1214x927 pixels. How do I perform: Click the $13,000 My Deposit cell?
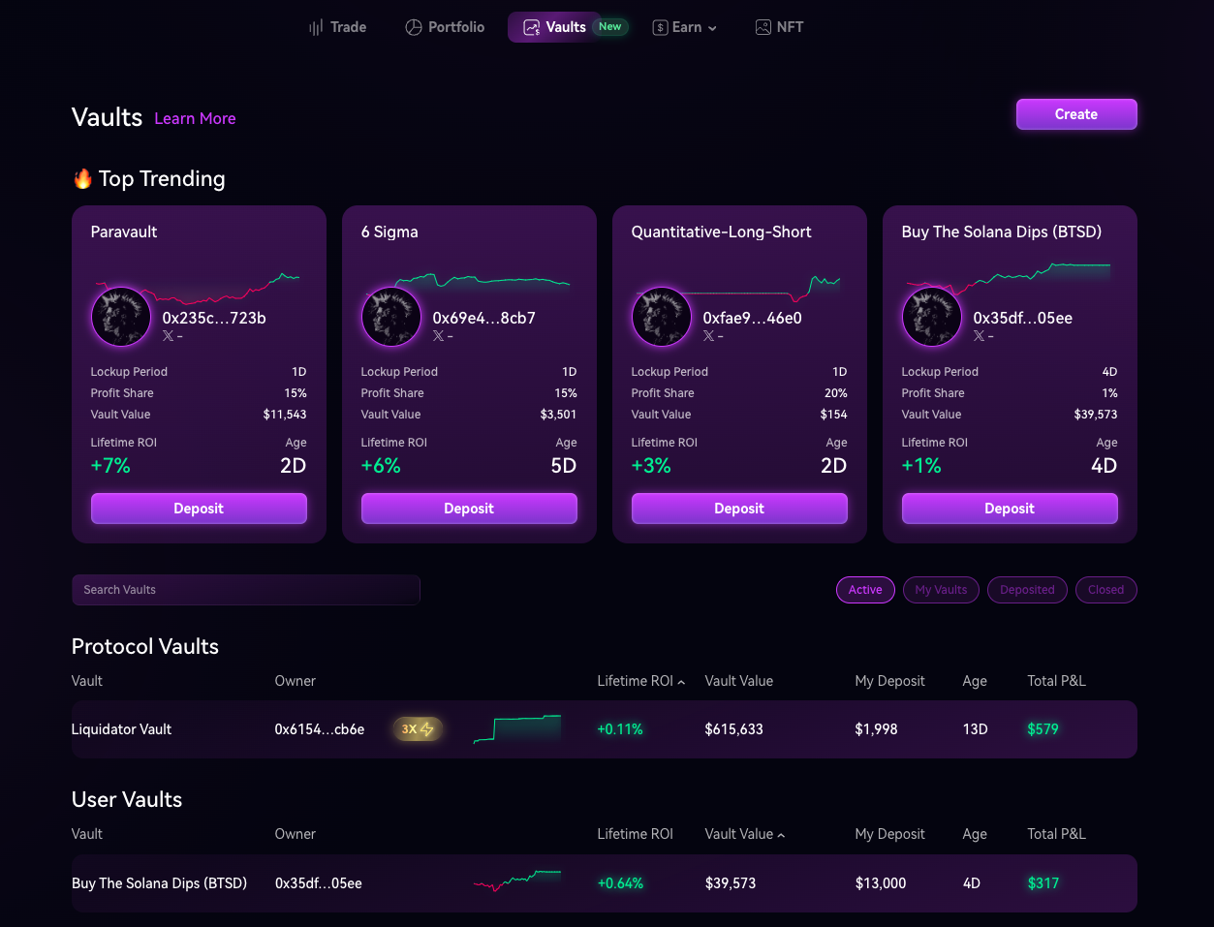tap(881, 883)
